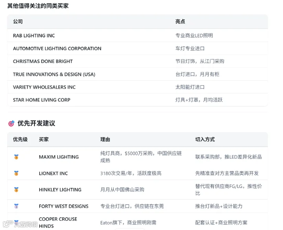This screenshot has width=283, height=230.
Task: Select COOPER CROUSE HINDS buyer name
Action: click(58, 223)
